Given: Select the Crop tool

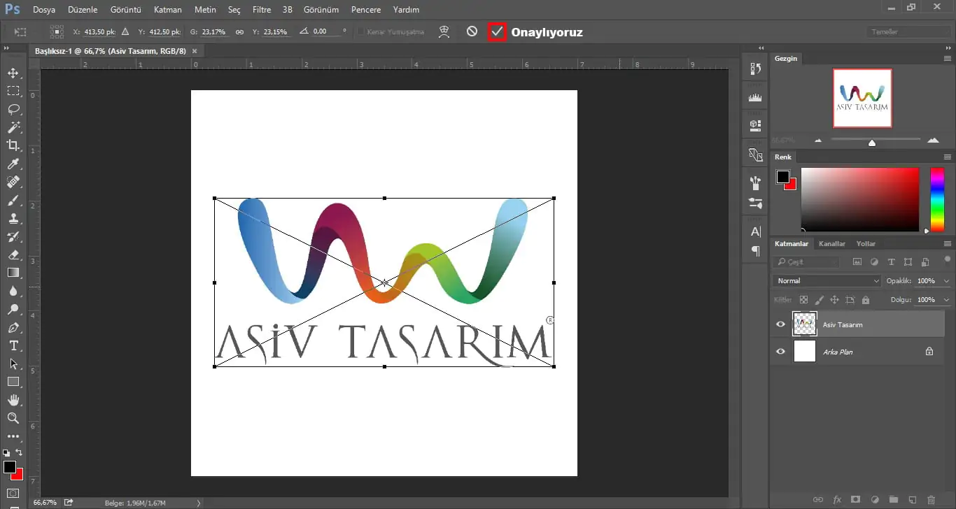Looking at the screenshot, I should point(13,145).
